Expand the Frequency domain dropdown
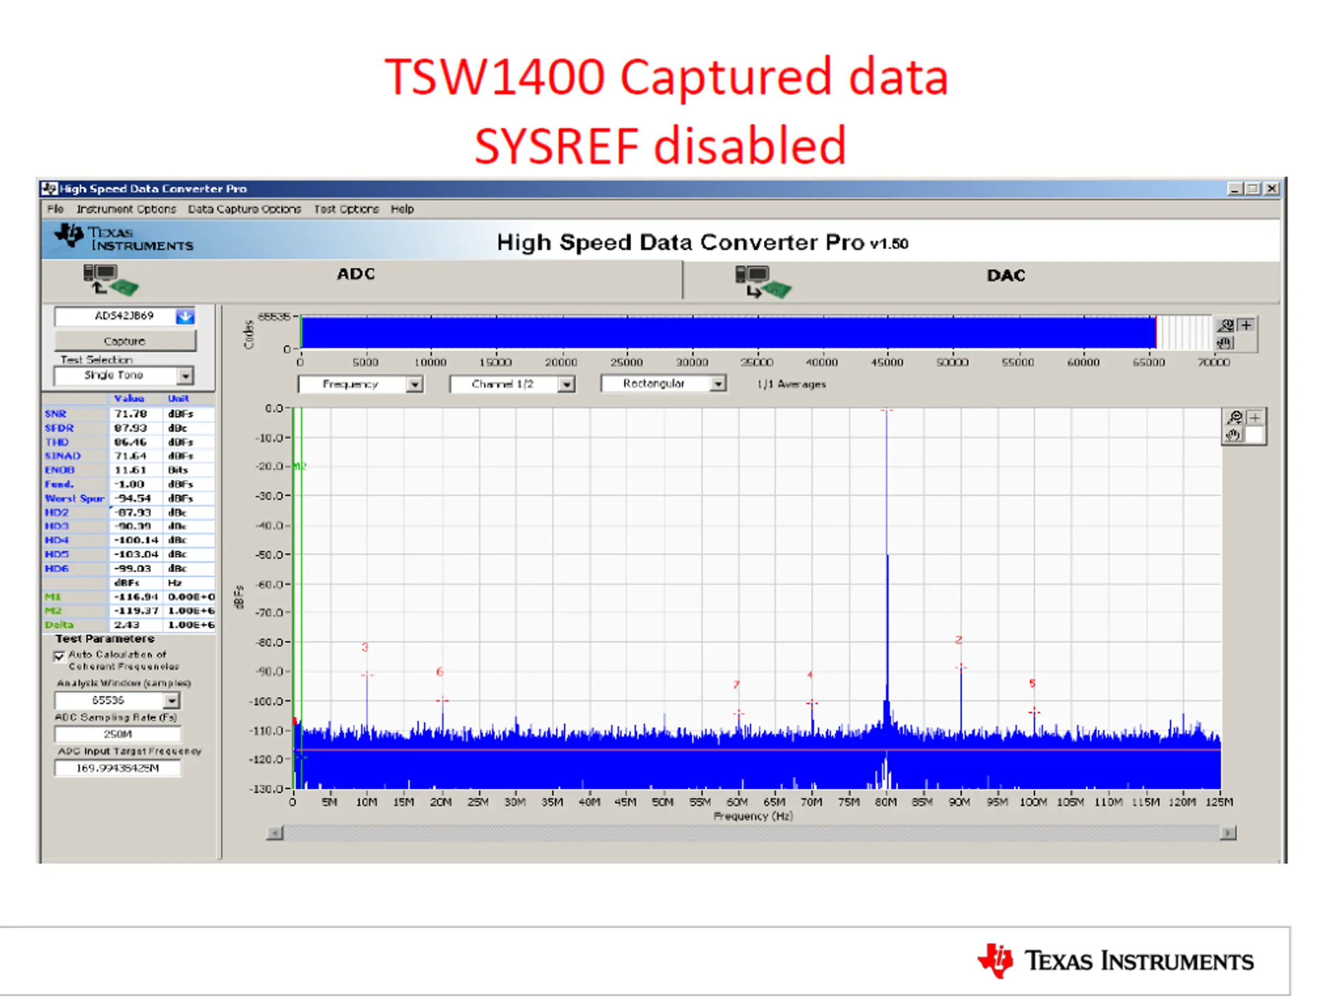 click(415, 384)
